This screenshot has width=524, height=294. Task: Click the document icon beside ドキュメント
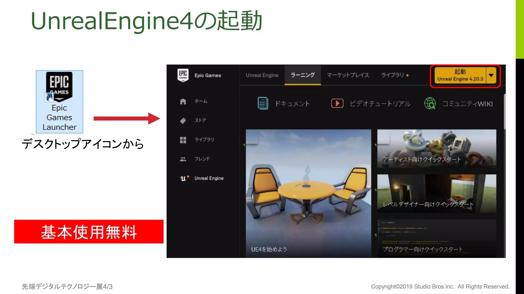click(263, 103)
